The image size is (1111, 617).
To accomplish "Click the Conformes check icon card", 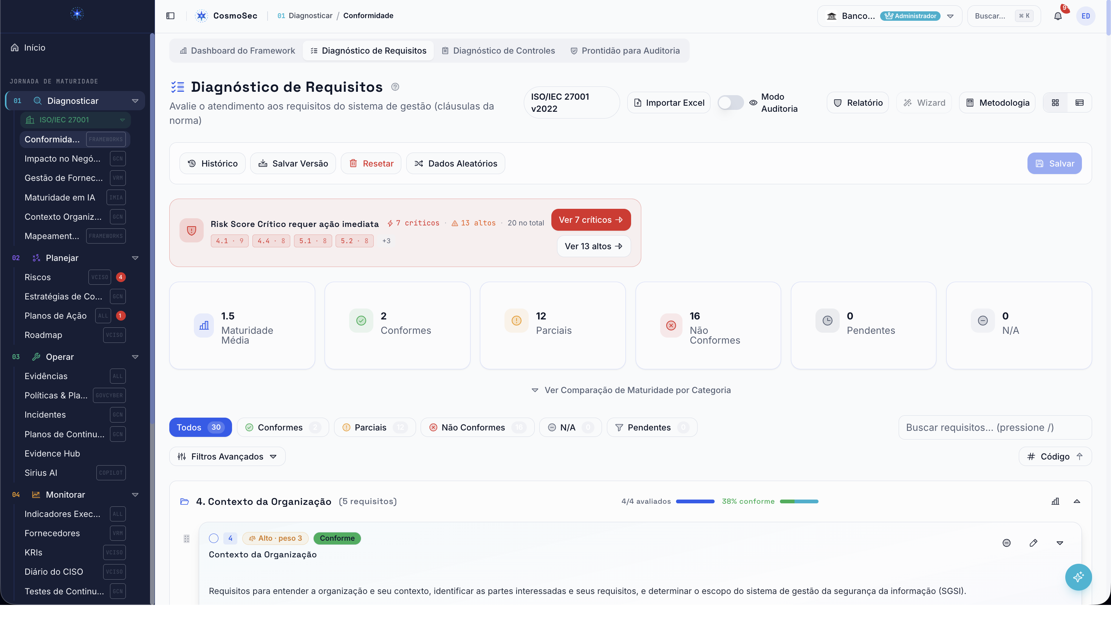I will (361, 321).
